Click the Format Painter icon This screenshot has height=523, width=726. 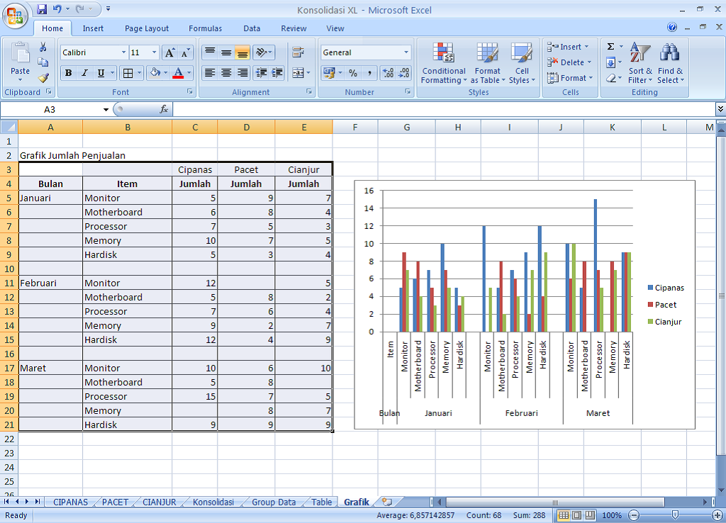coord(43,78)
